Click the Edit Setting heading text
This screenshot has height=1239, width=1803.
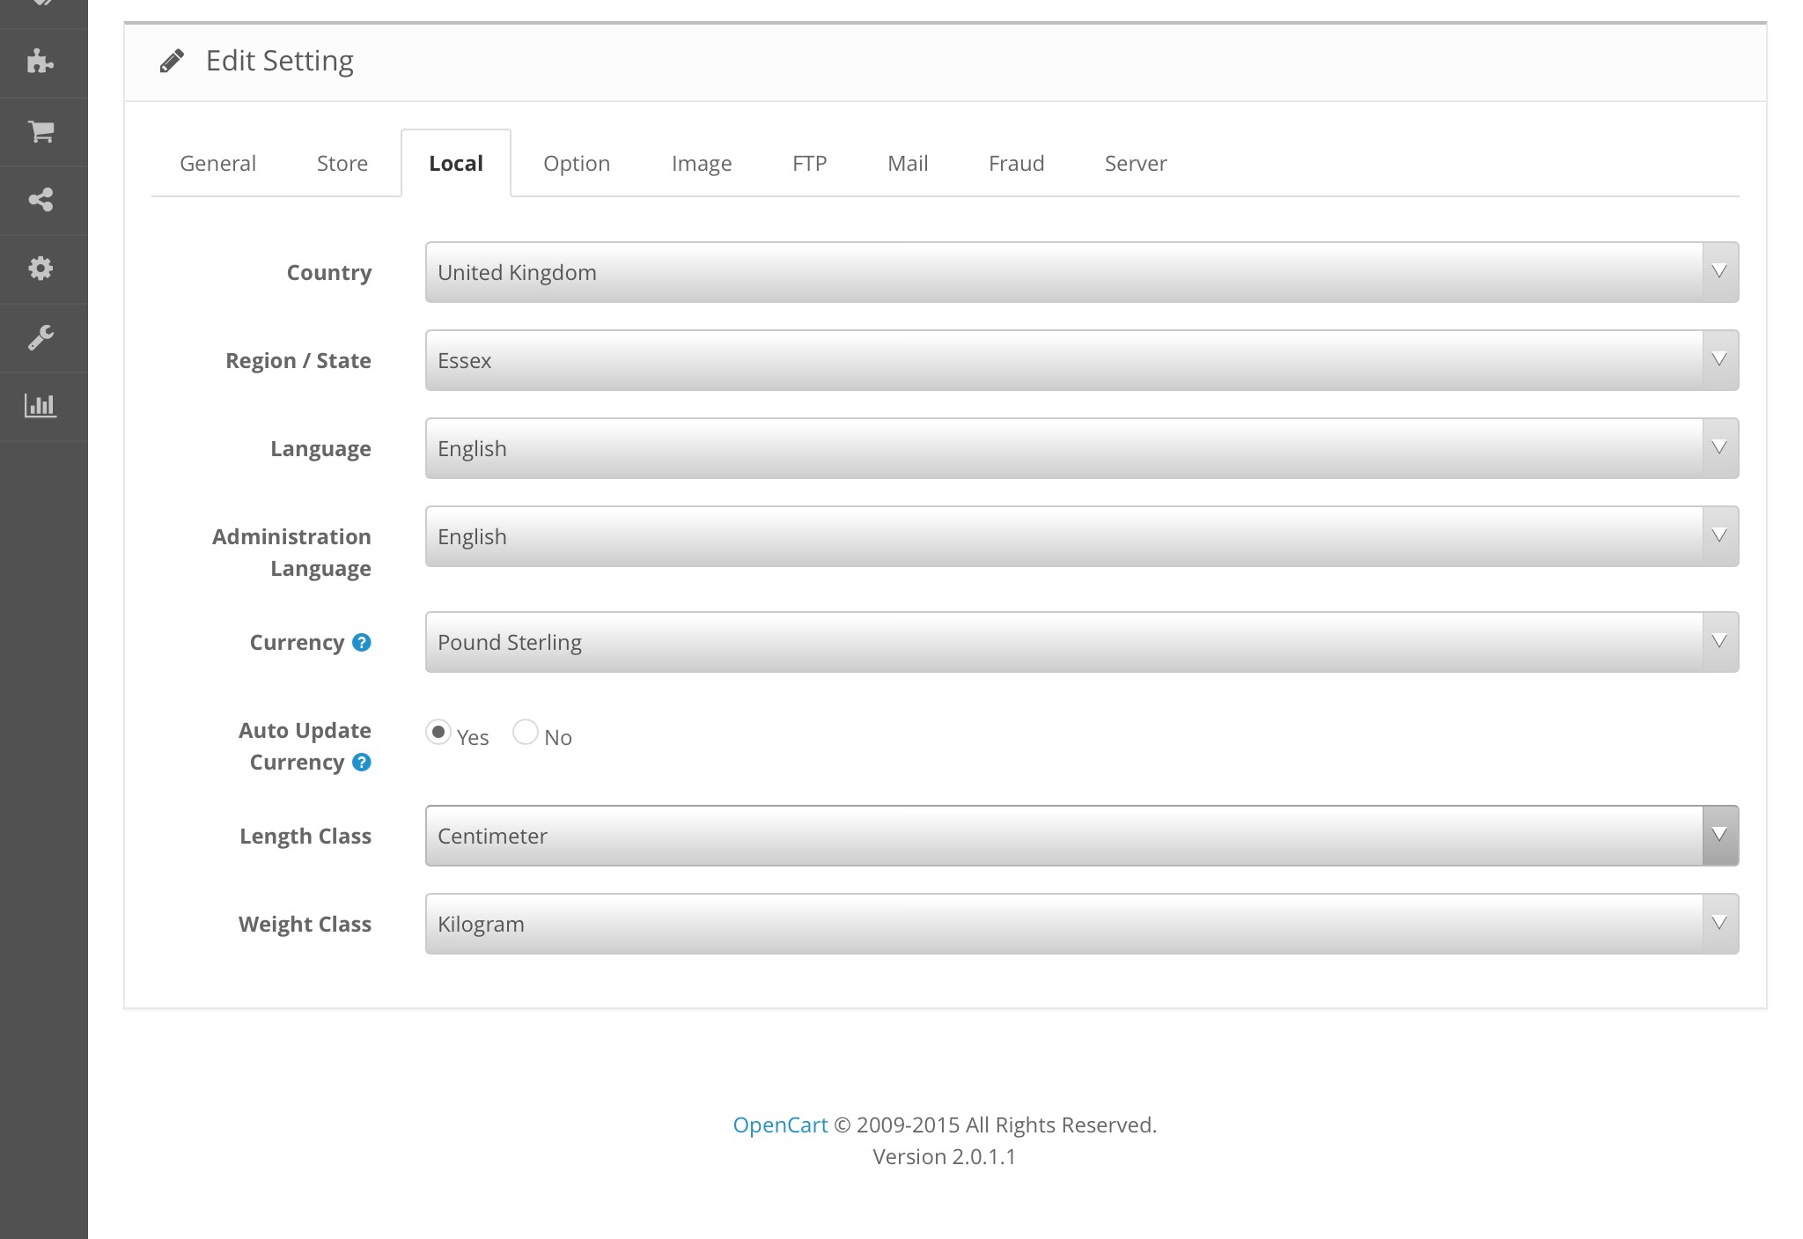[x=280, y=61]
